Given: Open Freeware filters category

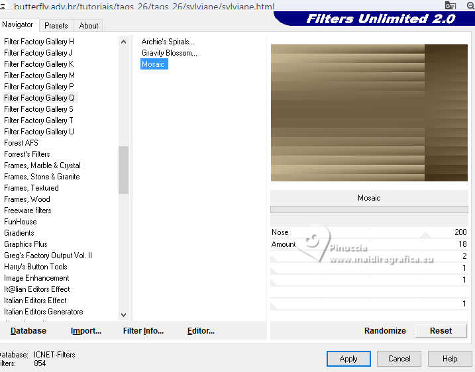Looking at the screenshot, I should click(x=28, y=210).
